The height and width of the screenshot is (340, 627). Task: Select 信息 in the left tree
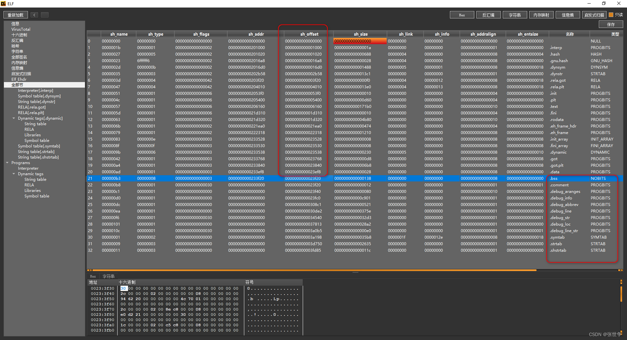tap(15, 24)
